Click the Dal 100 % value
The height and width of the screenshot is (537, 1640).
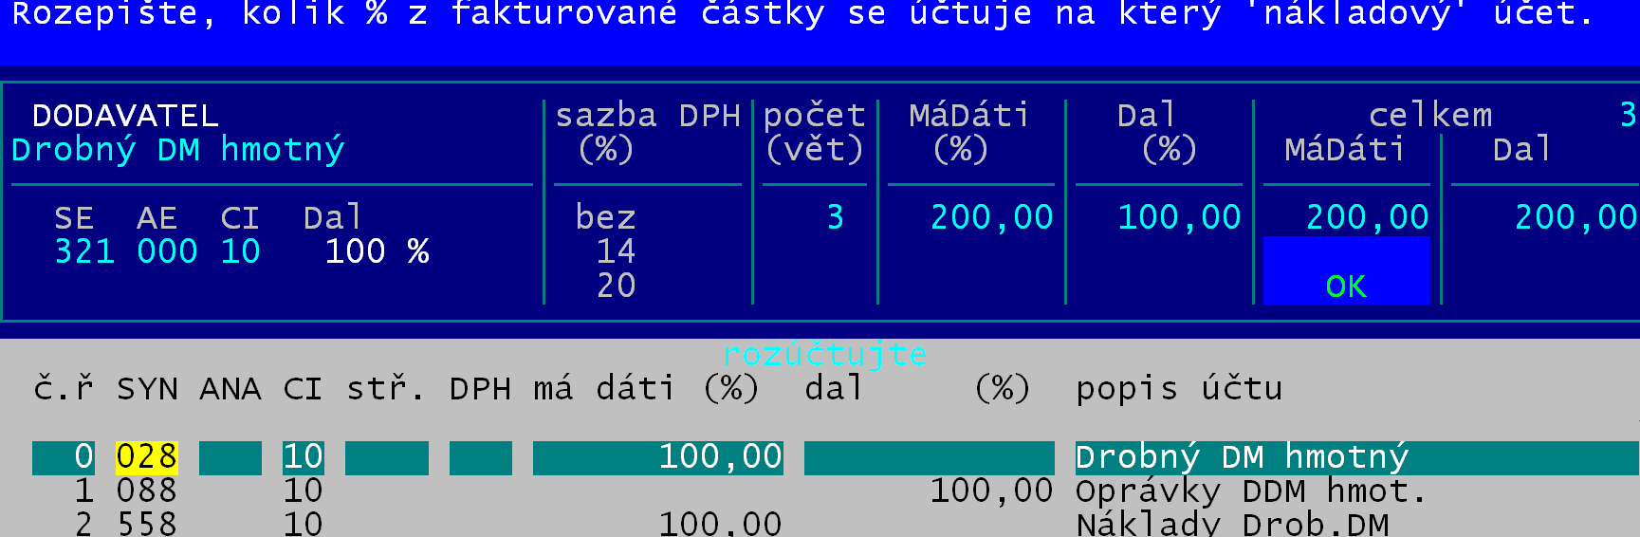pos(377,252)
